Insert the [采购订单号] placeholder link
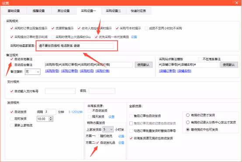242x162 pixels. pyautogui.click(x=69, y=71)
